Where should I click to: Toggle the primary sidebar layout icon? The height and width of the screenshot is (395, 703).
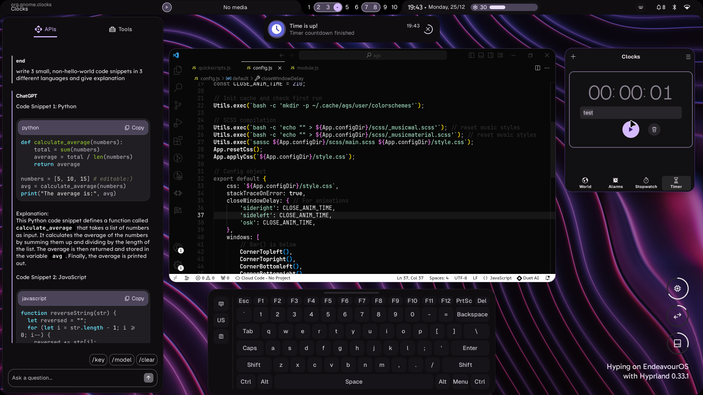[472, 55]
